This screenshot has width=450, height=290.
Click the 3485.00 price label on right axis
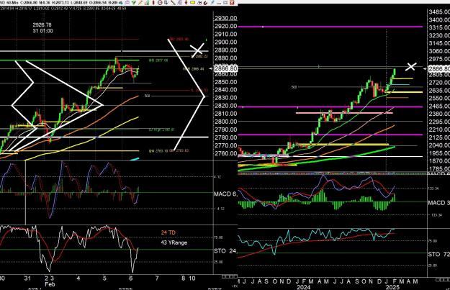coord(439,12)
